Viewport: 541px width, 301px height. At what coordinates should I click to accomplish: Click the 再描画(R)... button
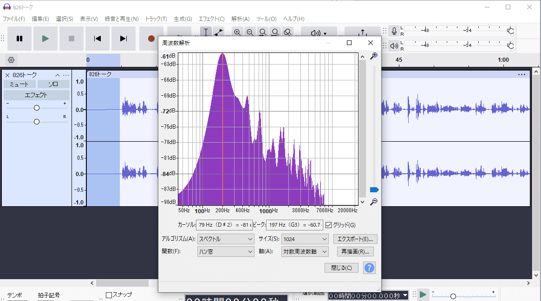(355, 252)
